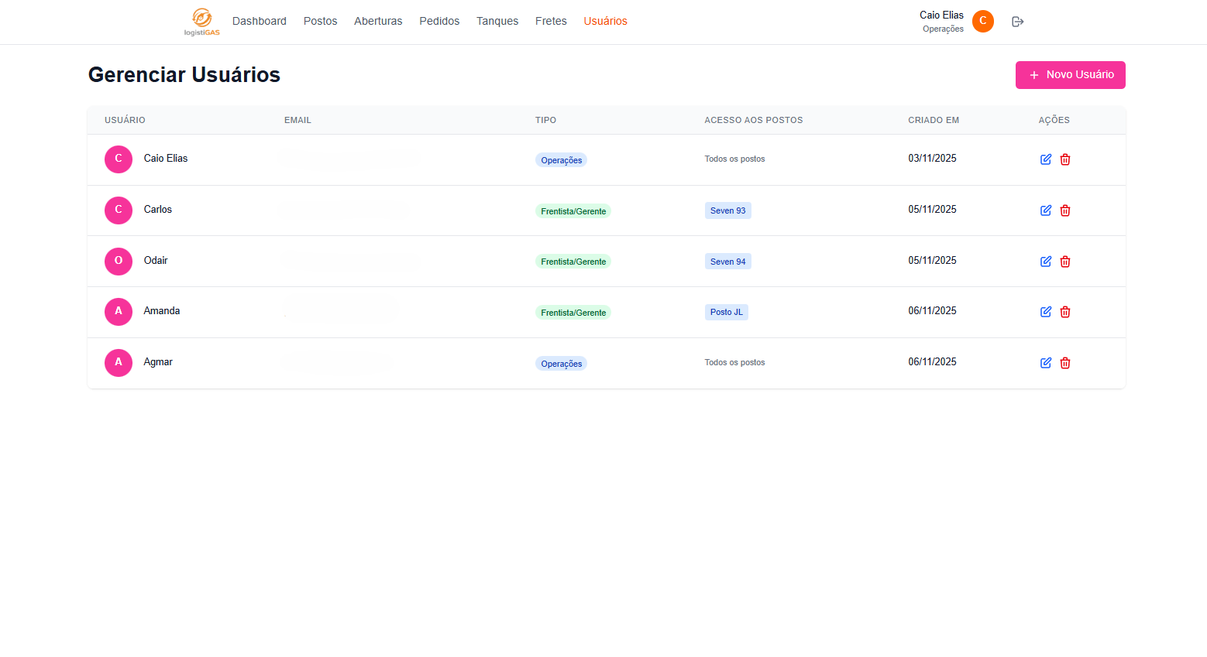Click the Pedidos navigation link
Viewport: 1207px width, 657px height.
[x=439, y=21]
